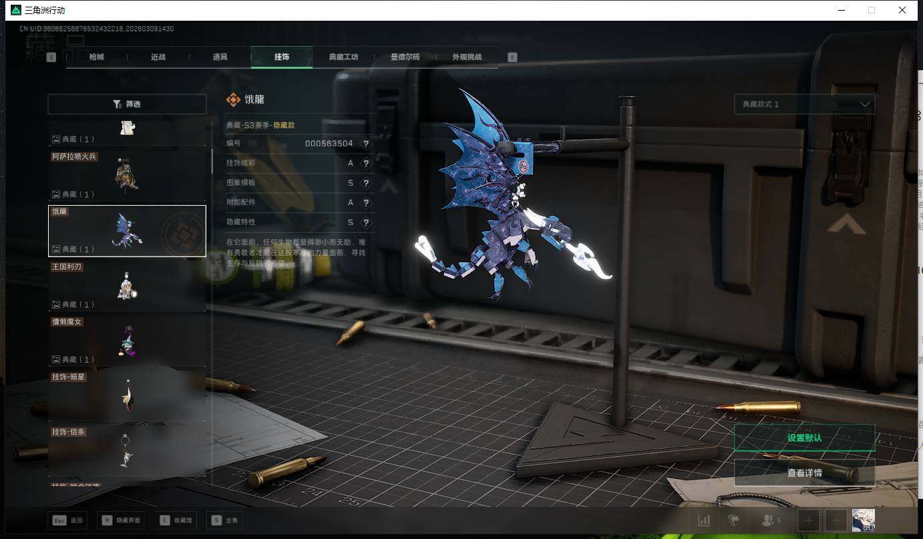The width and height of the screenshot is (923, 539).
Task: Click the 查看详情 button
Action: [804, 473]
